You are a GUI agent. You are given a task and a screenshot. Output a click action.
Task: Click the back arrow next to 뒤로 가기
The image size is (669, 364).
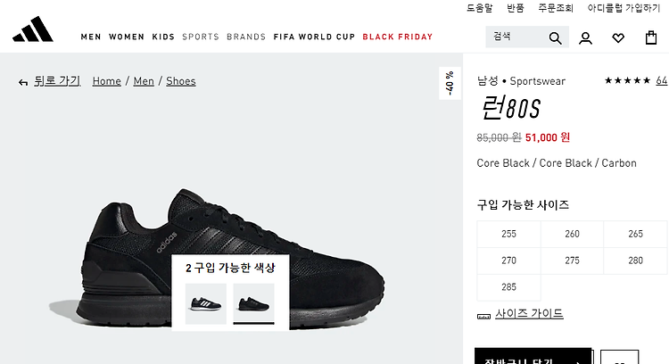(23, 82)
